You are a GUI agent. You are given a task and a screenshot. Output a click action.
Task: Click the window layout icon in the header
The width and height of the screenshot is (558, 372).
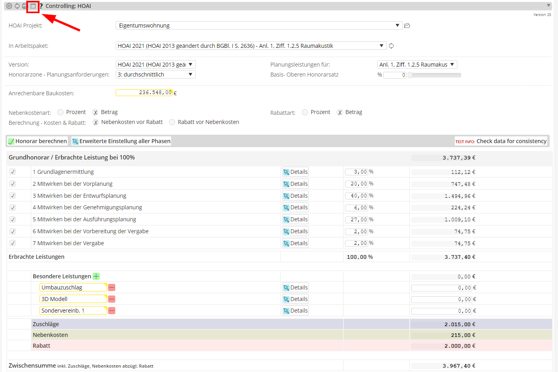[x=33, y=6]
